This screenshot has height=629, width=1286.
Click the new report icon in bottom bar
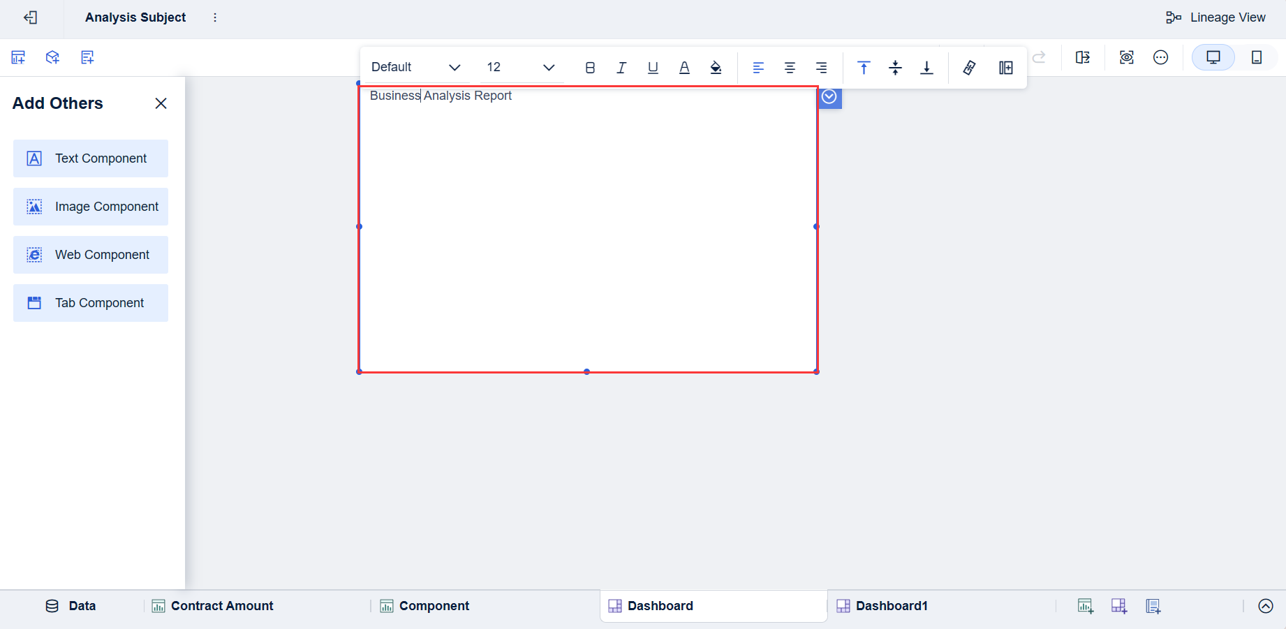click(x=1153, y=606)
